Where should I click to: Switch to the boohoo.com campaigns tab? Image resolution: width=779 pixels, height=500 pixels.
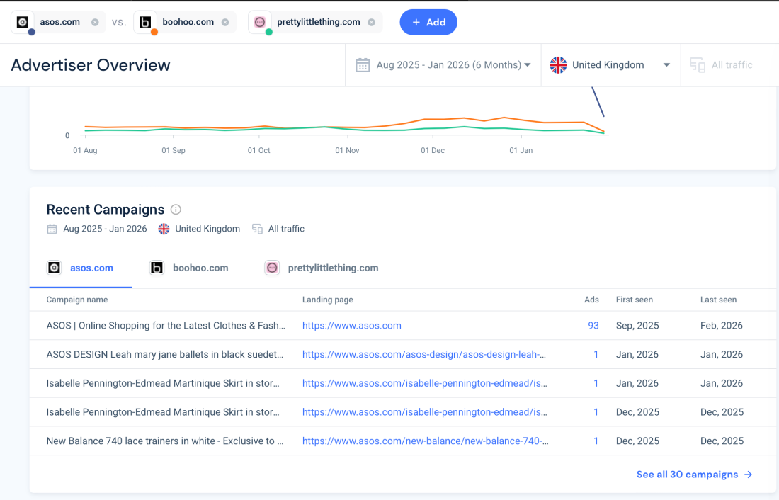pos(189,268)
